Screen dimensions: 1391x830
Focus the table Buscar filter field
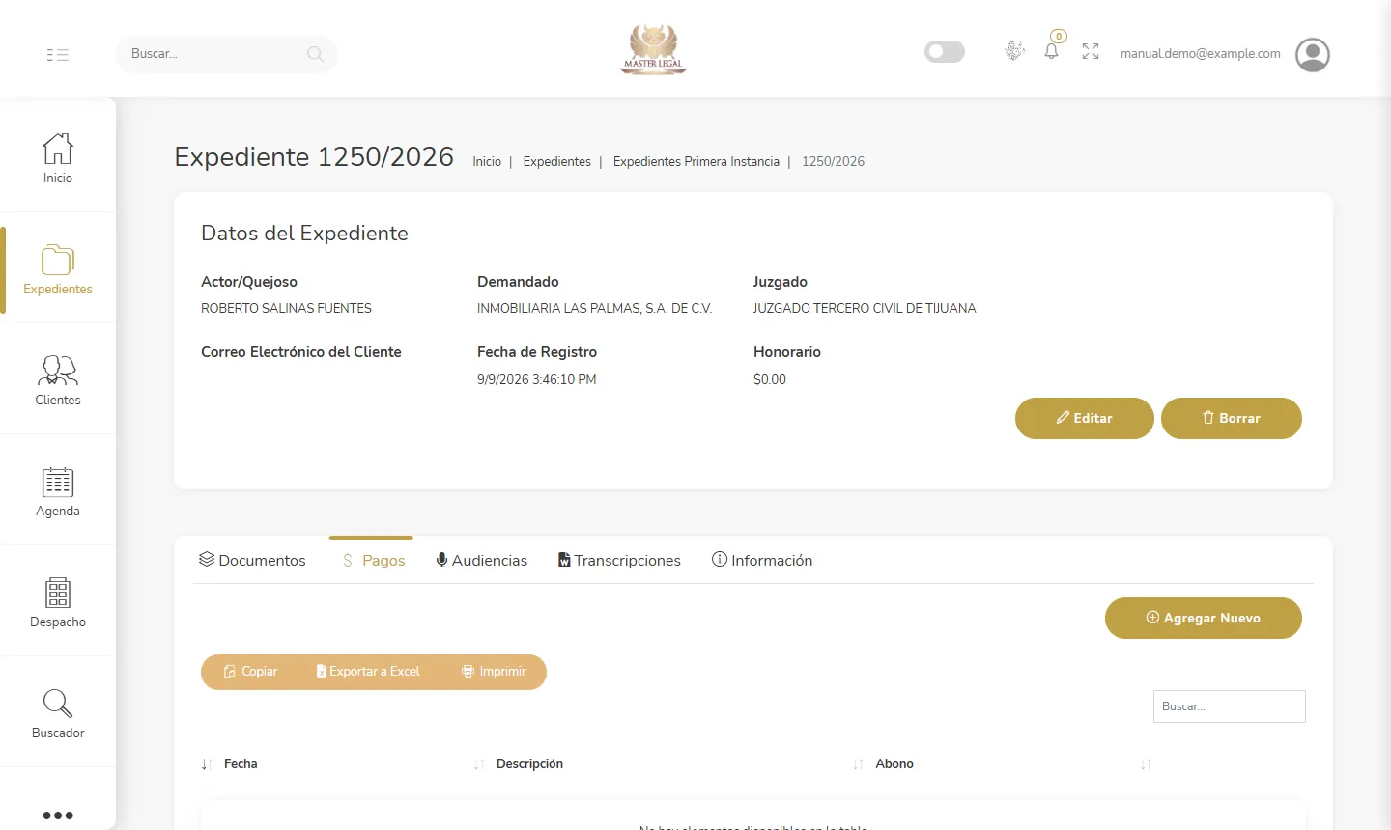click(x=1230, y=706)
